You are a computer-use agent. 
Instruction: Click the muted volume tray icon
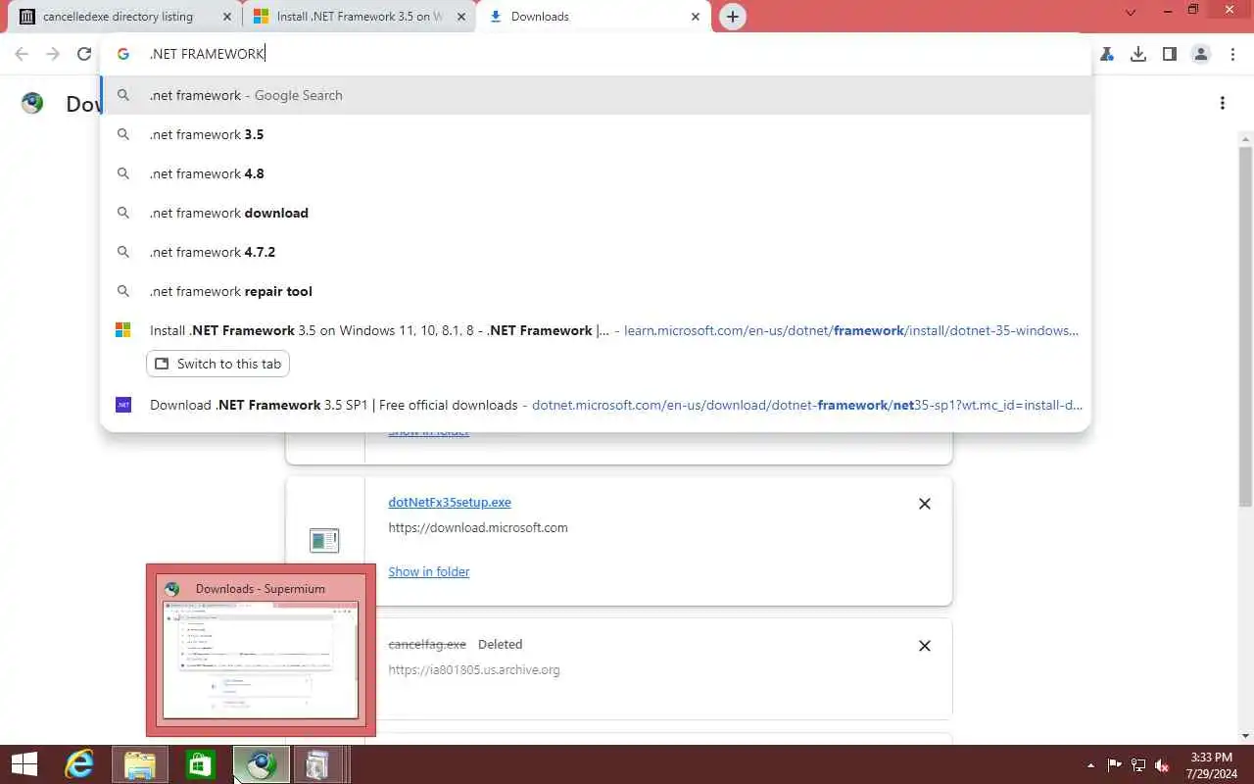[1162, 765]
